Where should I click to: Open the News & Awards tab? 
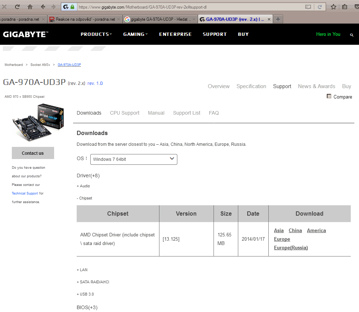316,86
